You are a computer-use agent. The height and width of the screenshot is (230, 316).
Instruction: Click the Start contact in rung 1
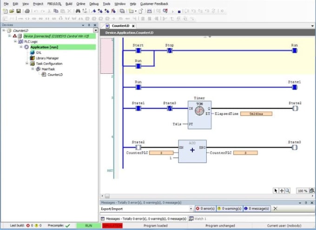[138, 51]
